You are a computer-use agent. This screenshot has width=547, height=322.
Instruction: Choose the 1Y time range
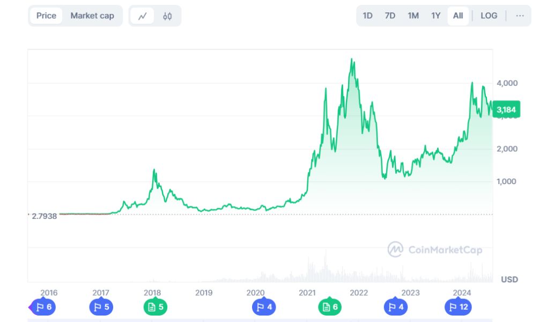coord(435,16)
